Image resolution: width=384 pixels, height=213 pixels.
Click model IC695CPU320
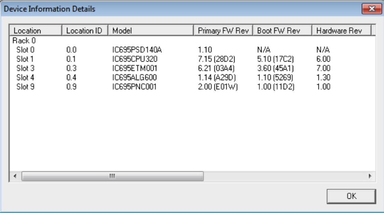135,59
